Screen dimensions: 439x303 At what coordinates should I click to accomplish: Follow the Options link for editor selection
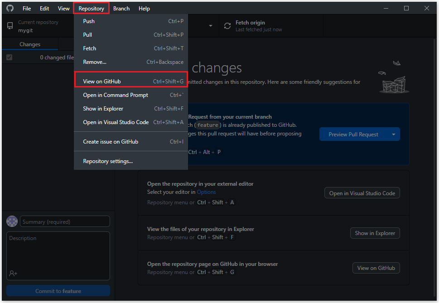pyautogui.click(x=206, y=192)
